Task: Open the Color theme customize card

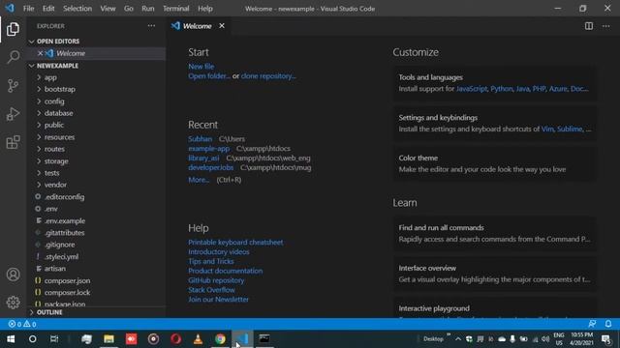Action: tap(494, 163)
